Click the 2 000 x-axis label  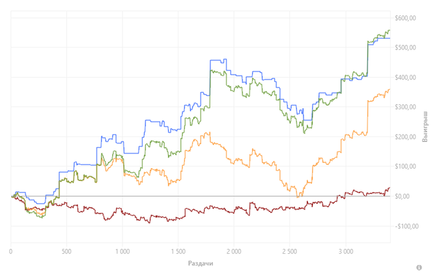point(234,251)
